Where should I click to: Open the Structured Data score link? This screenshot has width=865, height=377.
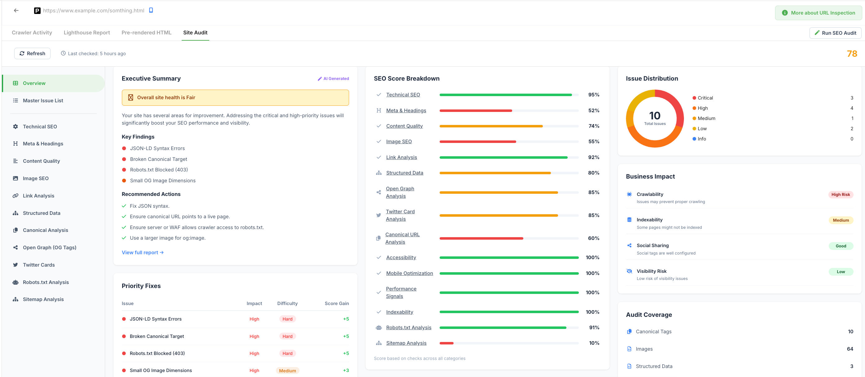click(x=405, y=173)
